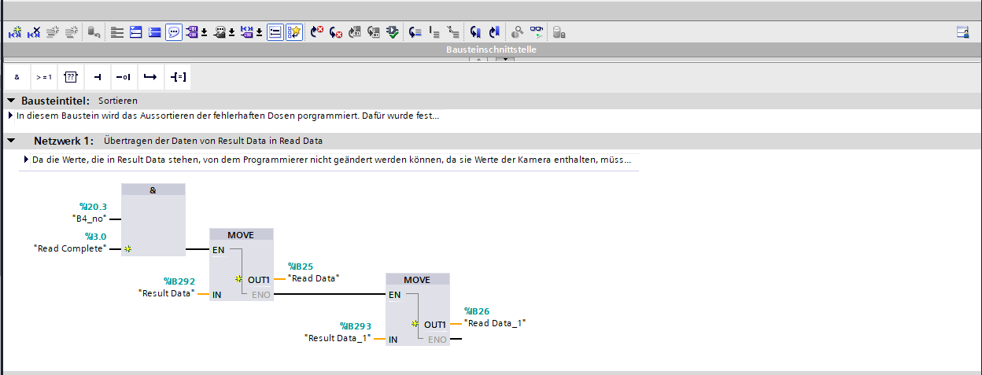
Task: Click the "Result Data" input operand
Action: point(165,293)
